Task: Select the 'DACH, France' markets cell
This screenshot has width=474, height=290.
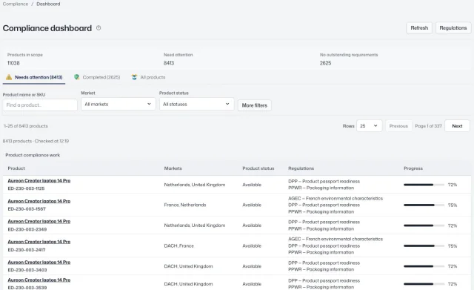Action: point(179,245)
